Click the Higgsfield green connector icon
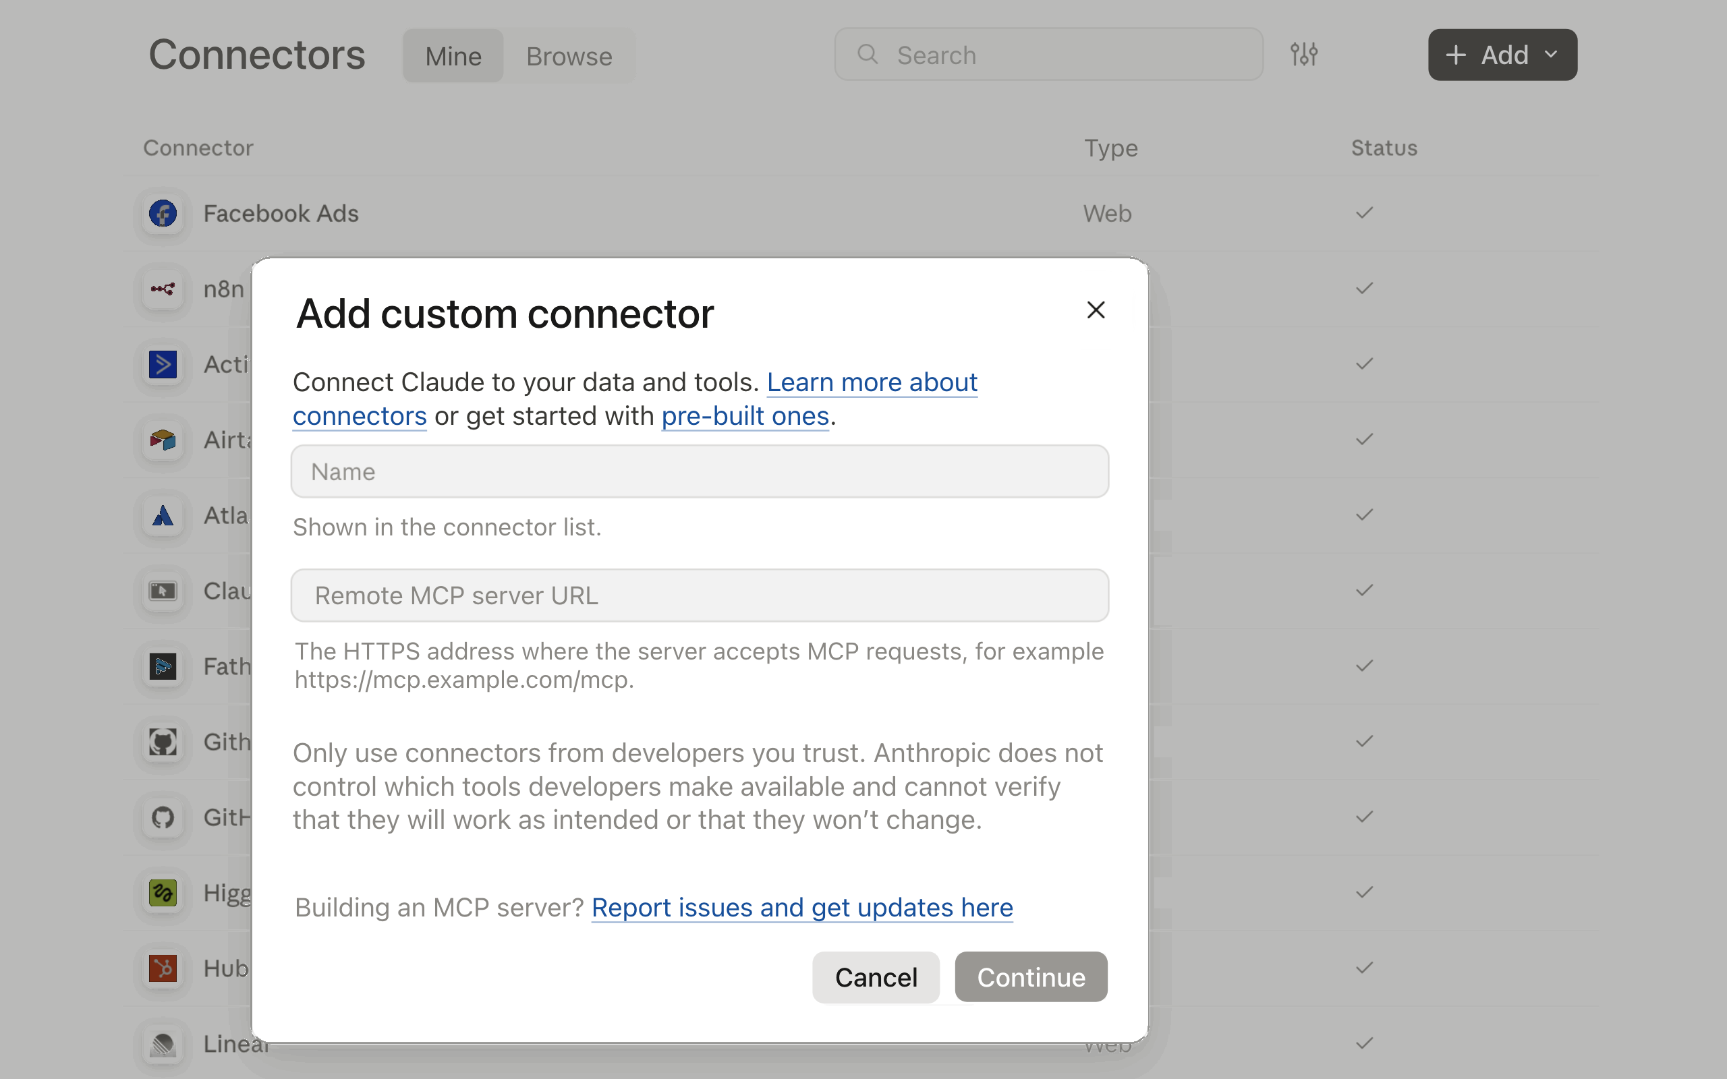Viewport: 1727px width, 1079px height. (x=163, y=893)
